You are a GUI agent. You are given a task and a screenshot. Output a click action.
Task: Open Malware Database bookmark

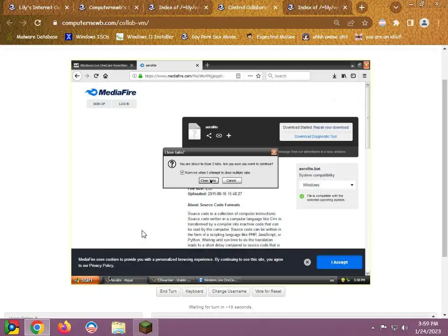click(33, 37)
